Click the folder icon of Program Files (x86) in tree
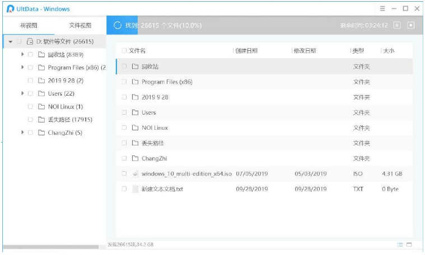The height and width of the screenshot is (255, 425). click(x=41, y=68)
